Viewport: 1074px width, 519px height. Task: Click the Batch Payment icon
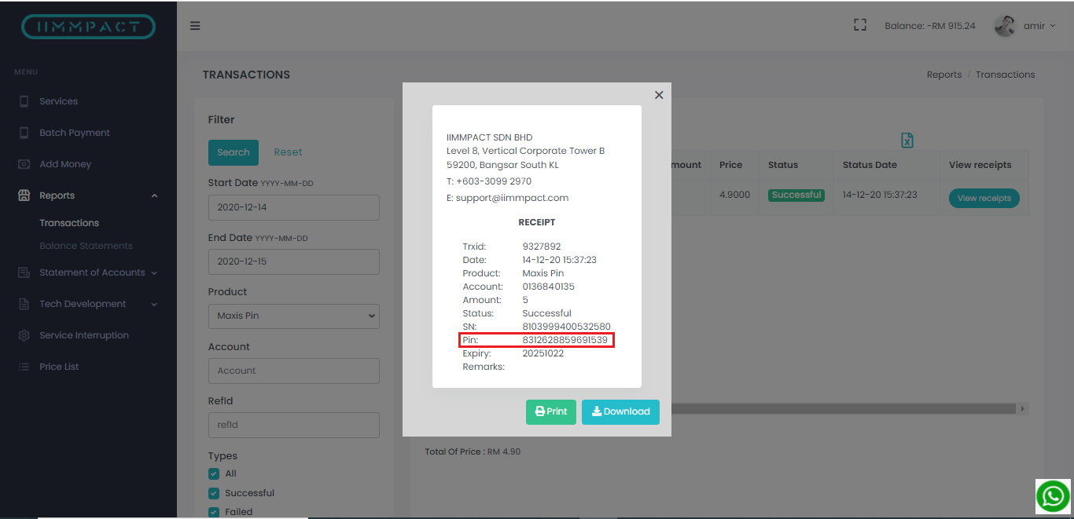pos(24,133)
